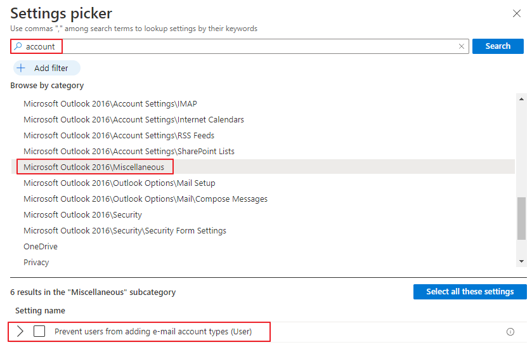The height and width of the screenshot is (347, 532).
Task: Select Account Settings\SharePoint Lists category
Action: click(129, 151)
